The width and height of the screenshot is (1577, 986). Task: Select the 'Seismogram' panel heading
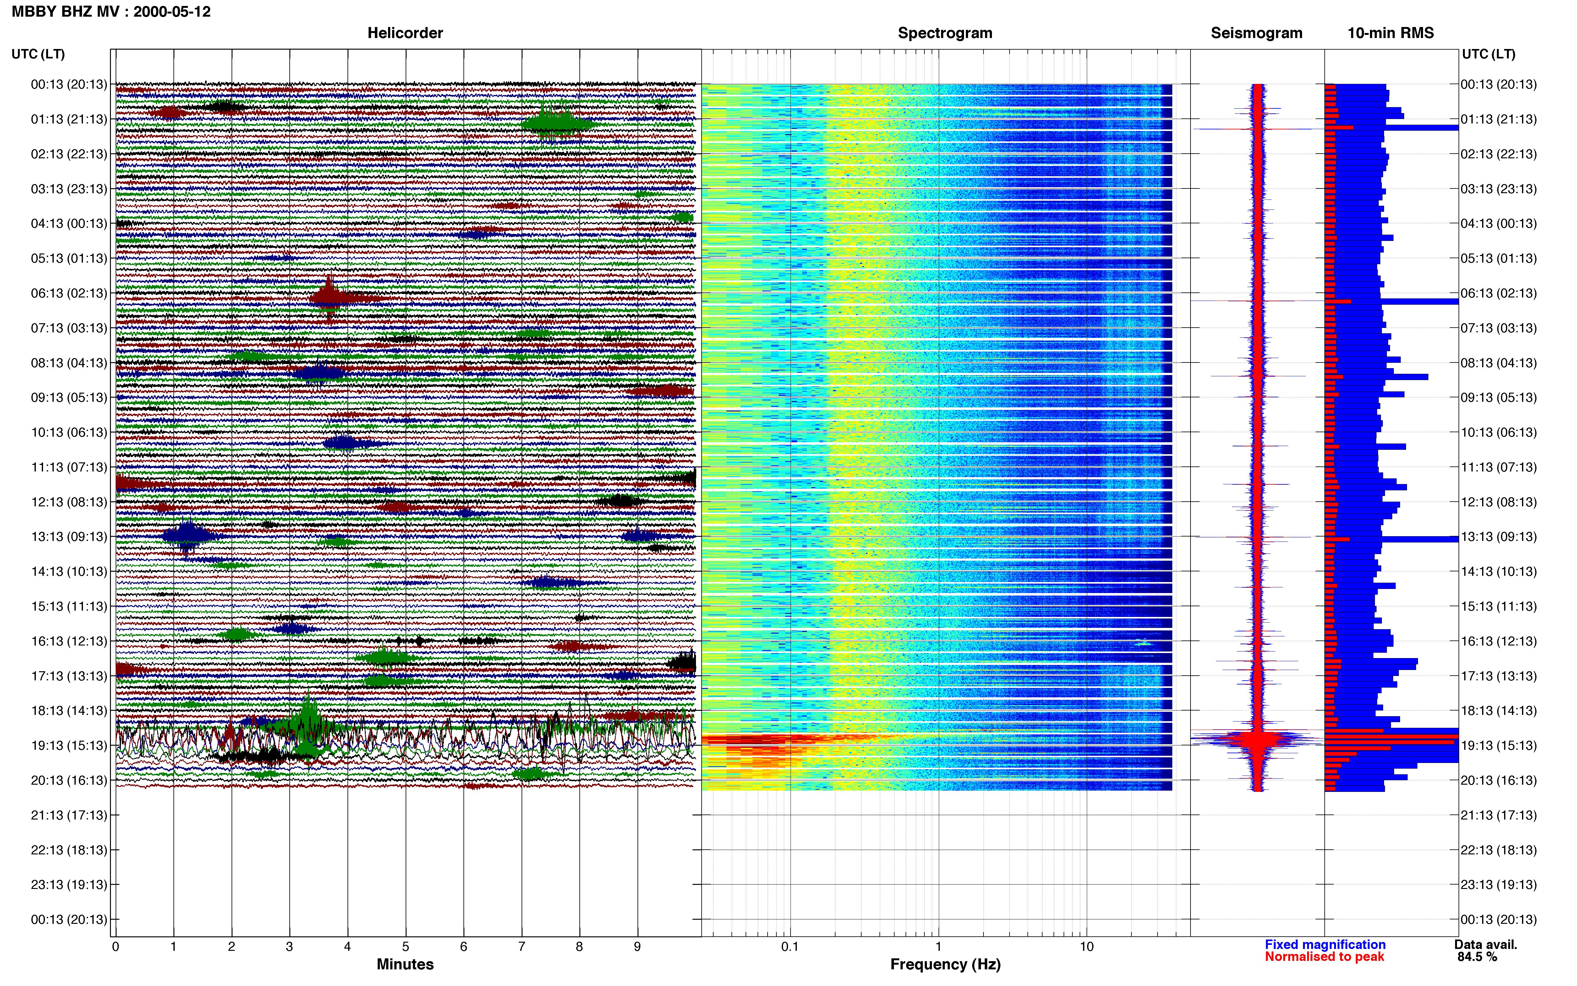click(1256, 33)
